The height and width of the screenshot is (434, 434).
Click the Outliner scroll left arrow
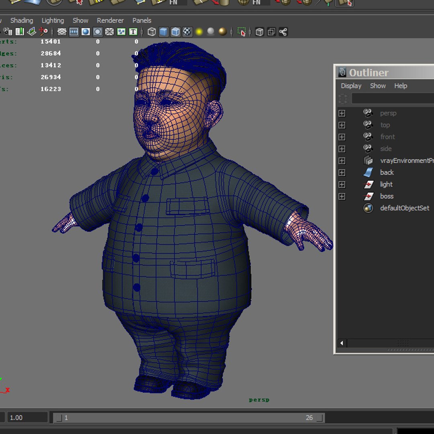click(x=342, y=343)
